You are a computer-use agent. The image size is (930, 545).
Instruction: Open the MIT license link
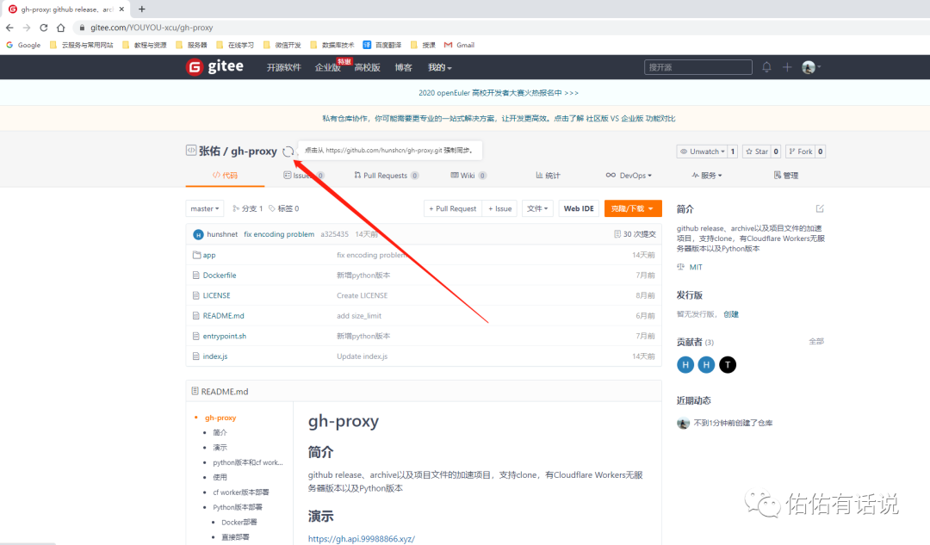tap(696, 268)
